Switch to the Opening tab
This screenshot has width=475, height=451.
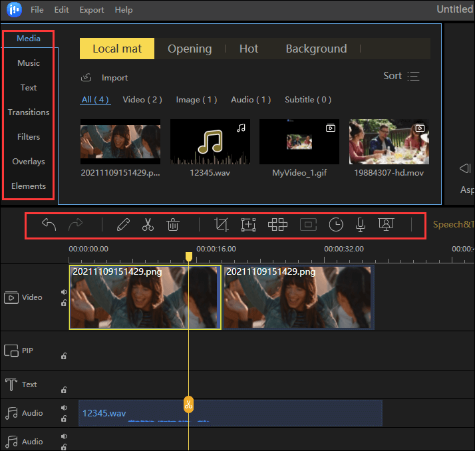pos(190,49)
